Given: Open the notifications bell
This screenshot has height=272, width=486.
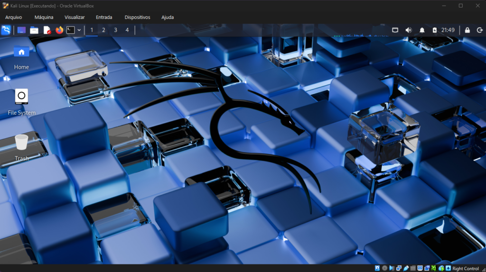Looking at the screenshot, I should click(422, 30).
